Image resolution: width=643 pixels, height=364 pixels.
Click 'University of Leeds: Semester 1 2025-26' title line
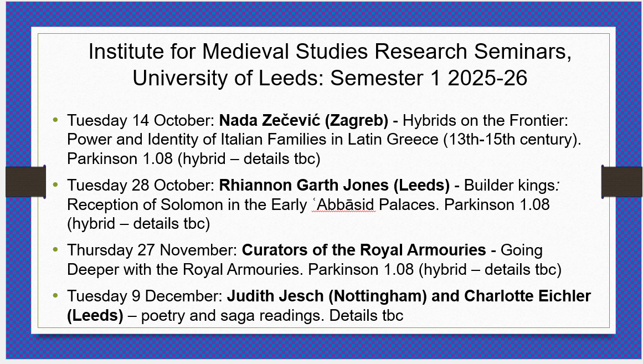[x=330, y=78]
